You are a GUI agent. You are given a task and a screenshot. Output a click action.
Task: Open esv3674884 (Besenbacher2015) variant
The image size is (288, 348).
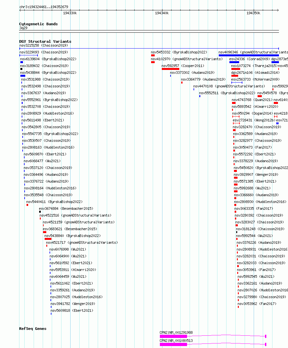coord(66,208)
